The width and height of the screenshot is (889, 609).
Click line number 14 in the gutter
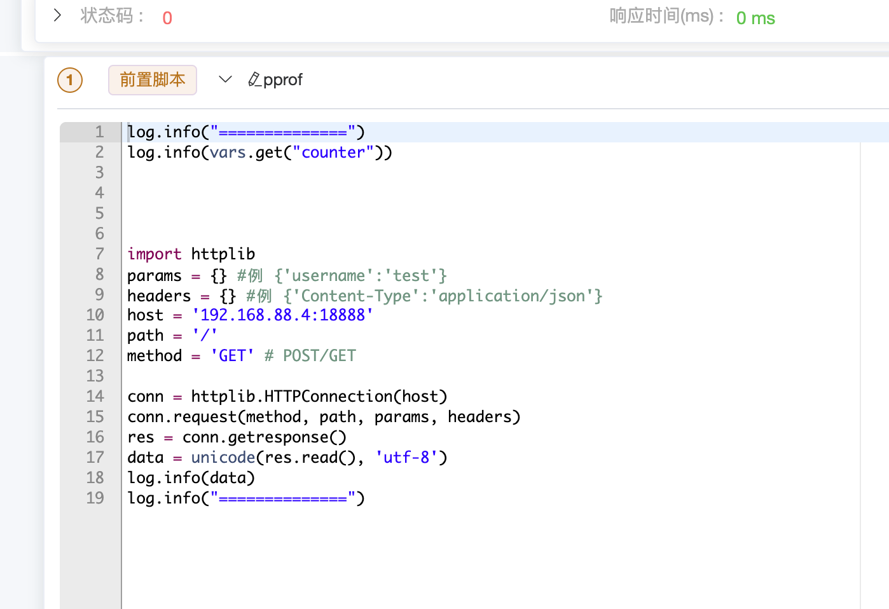click(95, 396)
